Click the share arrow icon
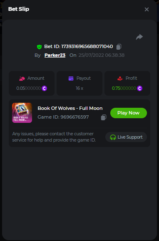This screenshot has height=241, width=159. point(139,37)
